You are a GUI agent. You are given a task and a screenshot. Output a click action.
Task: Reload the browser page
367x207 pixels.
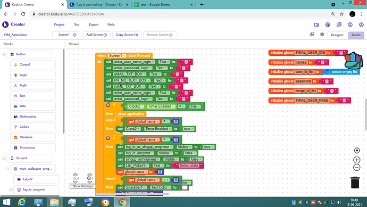(x=23, y=14)
